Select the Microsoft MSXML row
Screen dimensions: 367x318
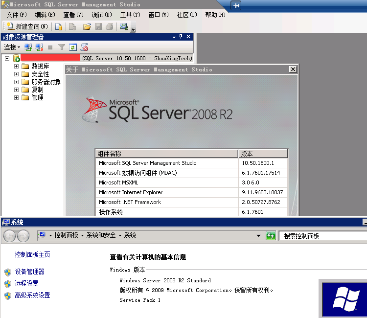(x=191, y=182)
